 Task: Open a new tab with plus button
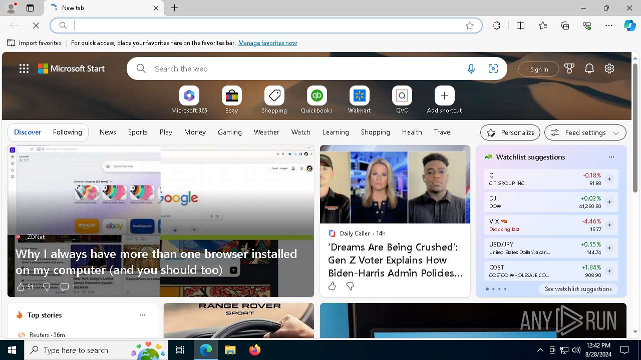(175, 8)
